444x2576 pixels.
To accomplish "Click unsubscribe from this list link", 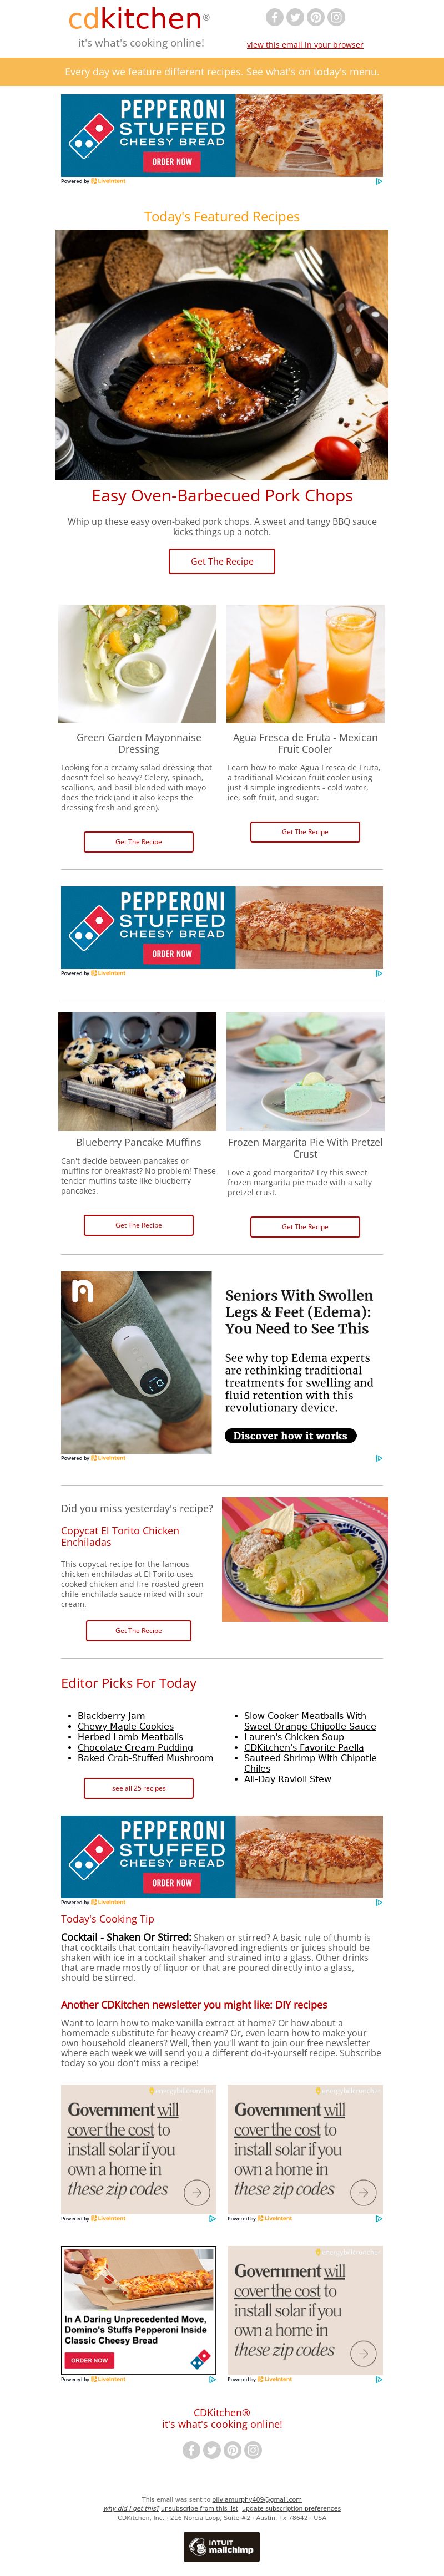I will (200, 2508).
